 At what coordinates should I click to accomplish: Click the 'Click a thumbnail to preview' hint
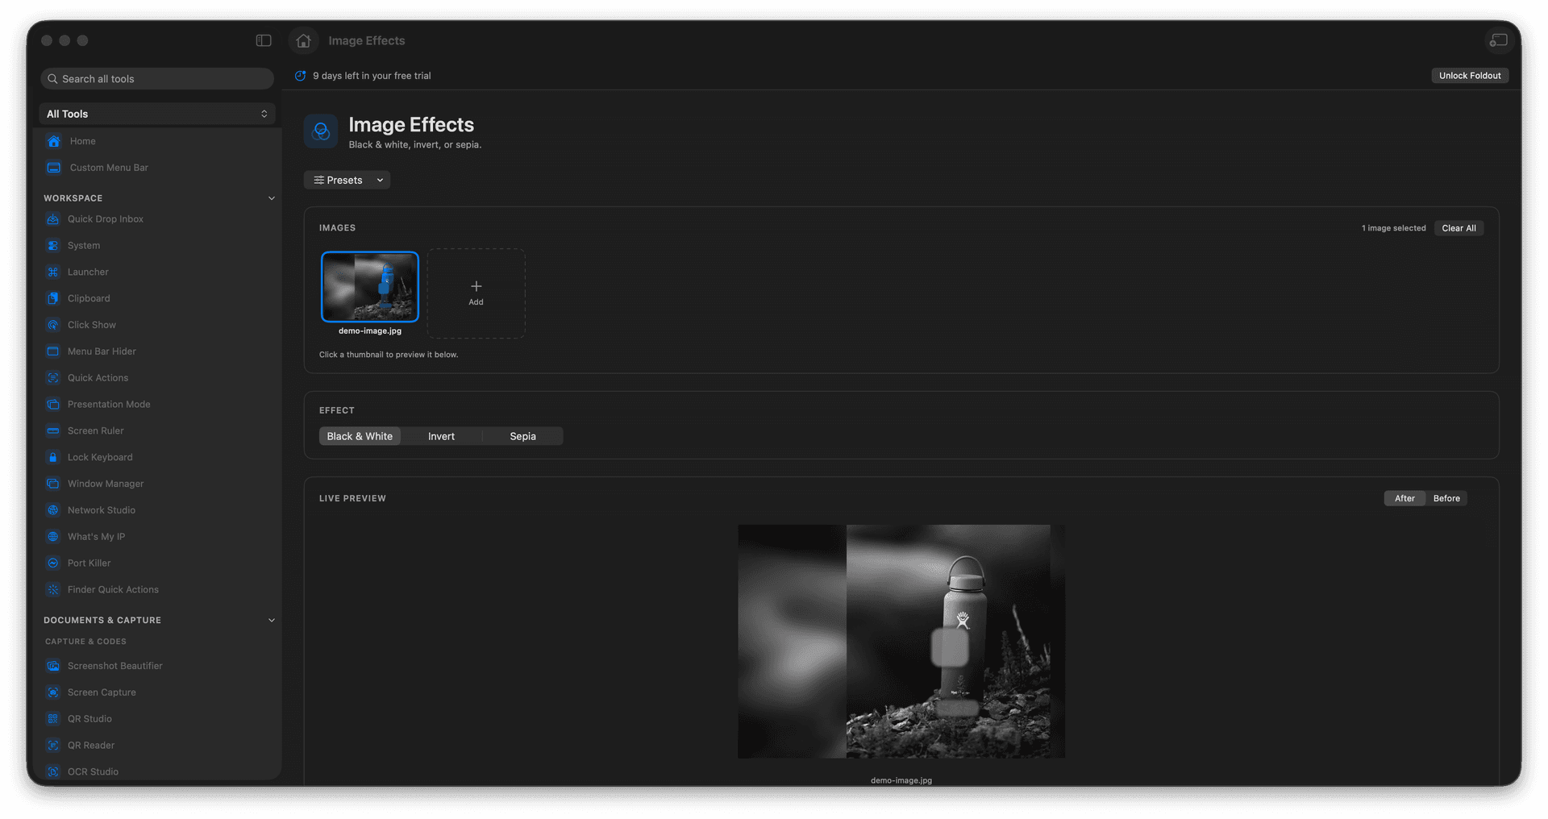pos(389,355)
